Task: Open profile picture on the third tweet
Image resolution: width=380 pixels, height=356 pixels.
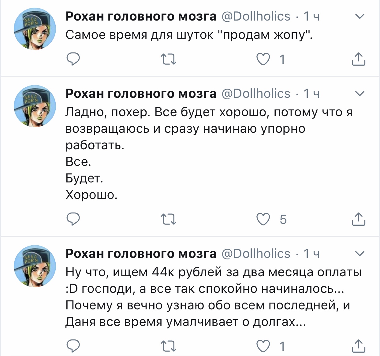Action: pos(35,266)
